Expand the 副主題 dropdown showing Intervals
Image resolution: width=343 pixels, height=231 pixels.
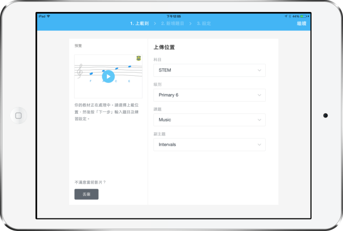209,145
